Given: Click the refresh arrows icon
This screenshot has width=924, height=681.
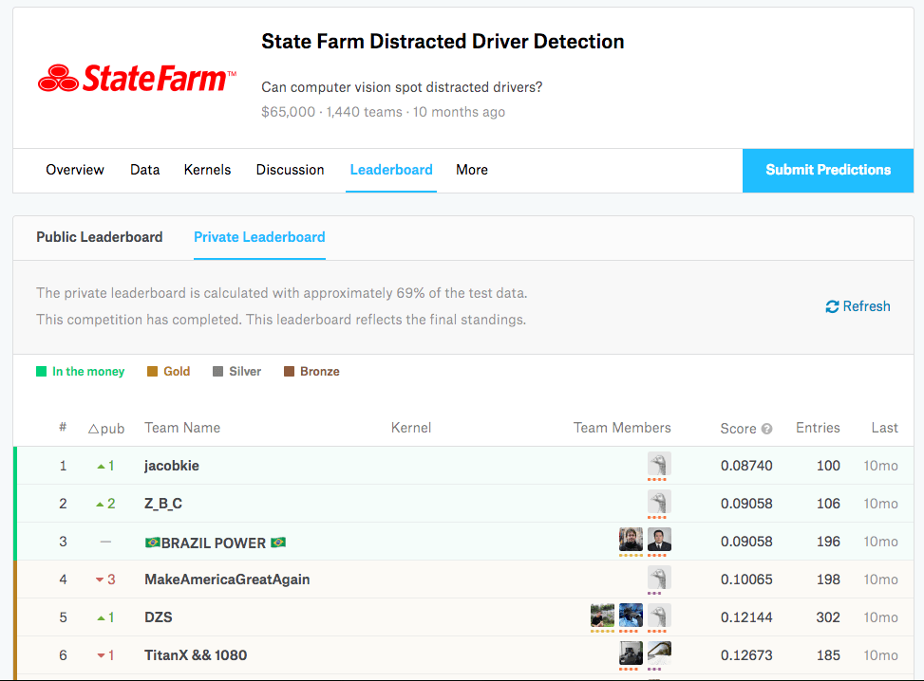Looking at the screenshot, I should [832, 306].
